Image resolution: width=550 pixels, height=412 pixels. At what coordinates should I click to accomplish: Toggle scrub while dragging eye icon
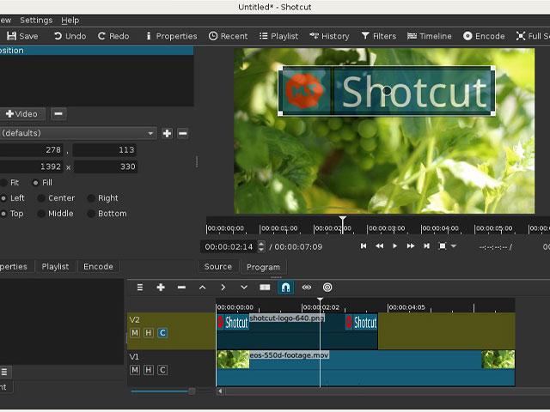coord(307,288)
